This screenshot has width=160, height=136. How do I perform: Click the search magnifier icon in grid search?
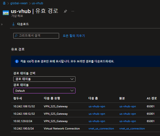(x=16, y=36)
